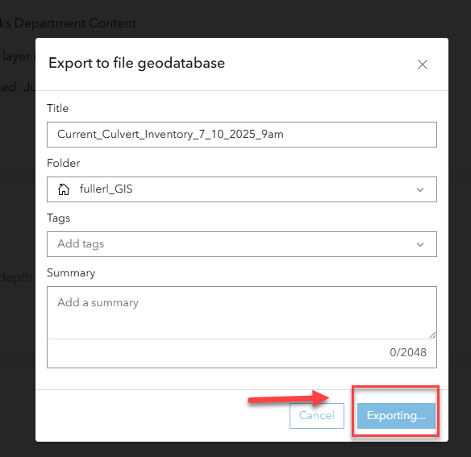Image resolution: width=471 pixels, height=457 pixels.
Task: Click the Department Content text behind dialog
Action: [x=75, y=23]
